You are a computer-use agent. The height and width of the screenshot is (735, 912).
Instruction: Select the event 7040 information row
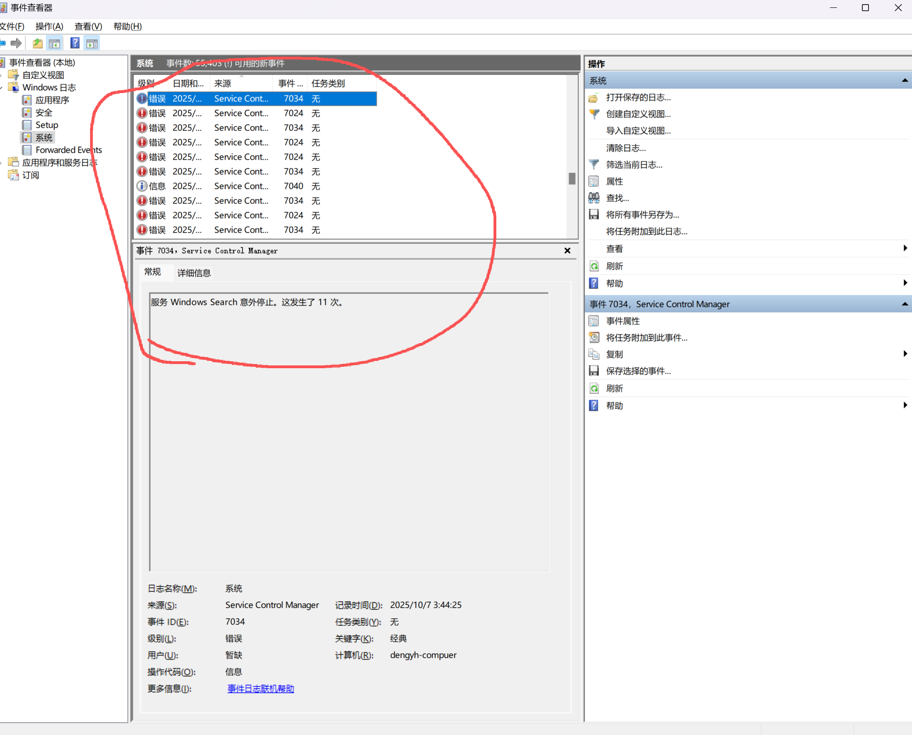tap(241, 186)
